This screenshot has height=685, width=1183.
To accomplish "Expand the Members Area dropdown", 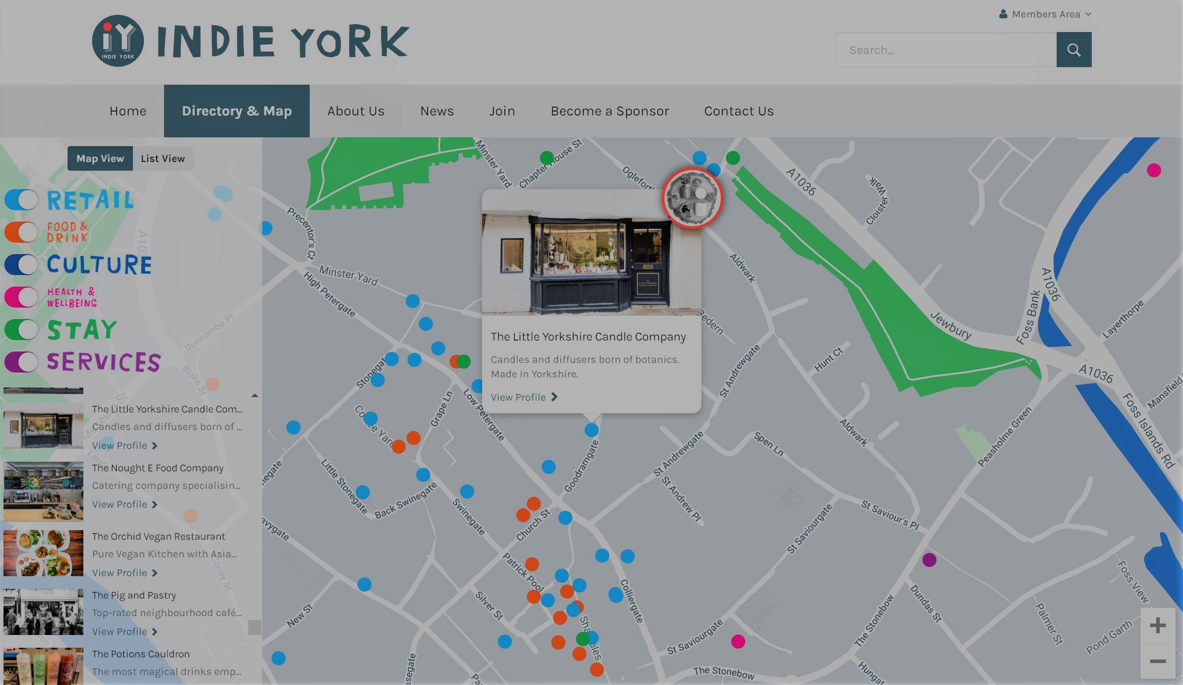I will (1088, 14).
